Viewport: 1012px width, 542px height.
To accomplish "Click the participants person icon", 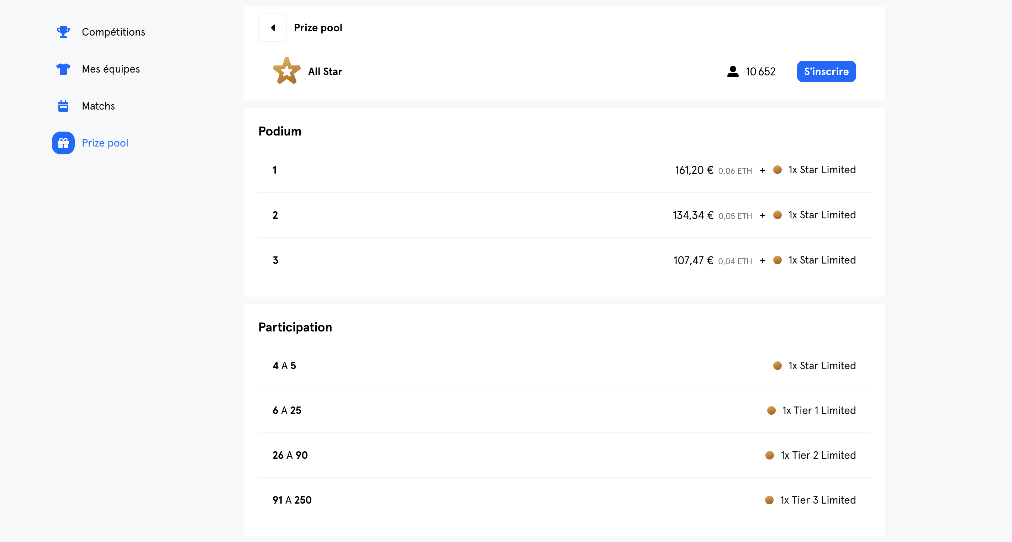I will (733, 71).
